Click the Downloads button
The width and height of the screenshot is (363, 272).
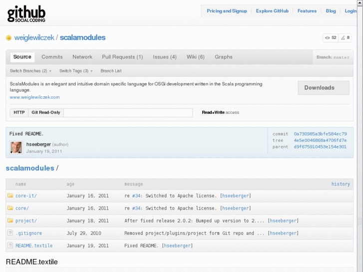[x=324, y=88]
